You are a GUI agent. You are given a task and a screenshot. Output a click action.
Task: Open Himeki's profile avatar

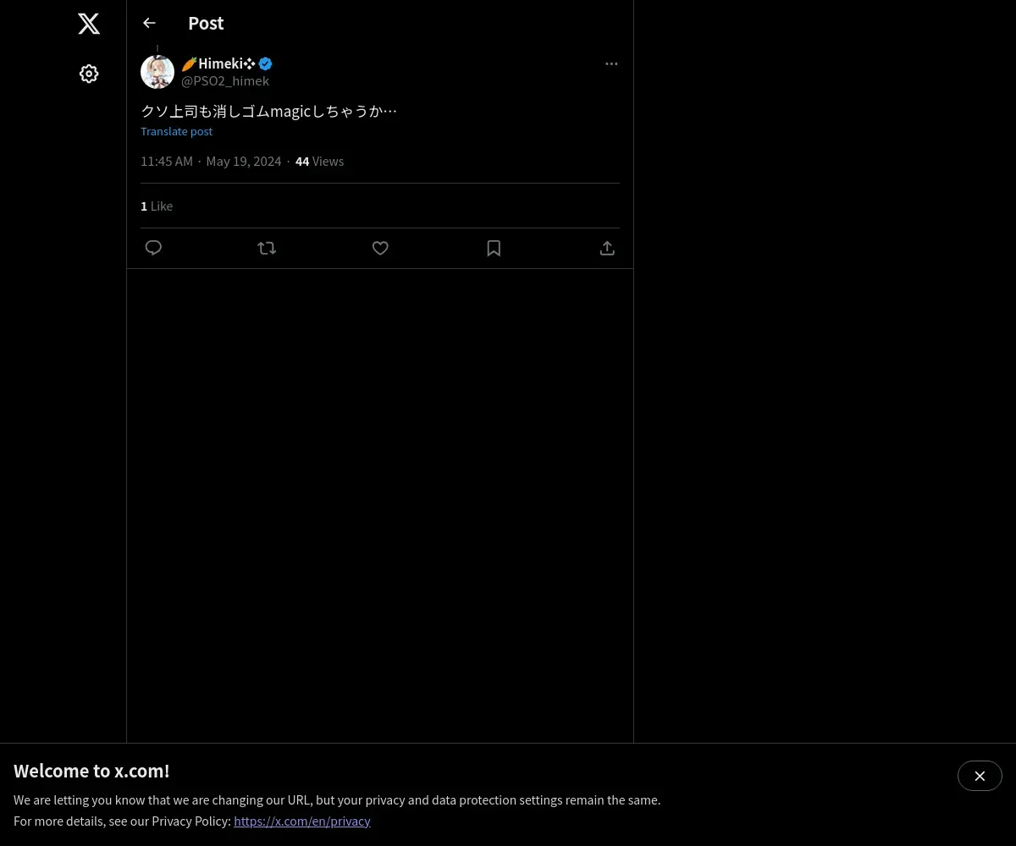click(x=157, y=72)
